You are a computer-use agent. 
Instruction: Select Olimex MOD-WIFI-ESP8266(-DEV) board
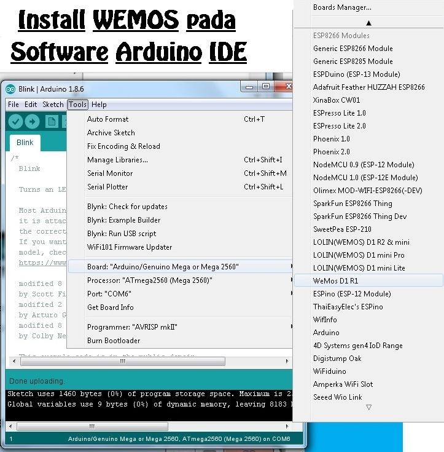coord(368,191)
